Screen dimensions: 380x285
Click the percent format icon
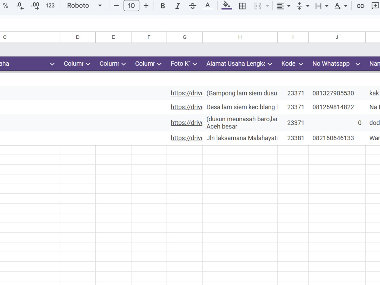pos(5,6)
